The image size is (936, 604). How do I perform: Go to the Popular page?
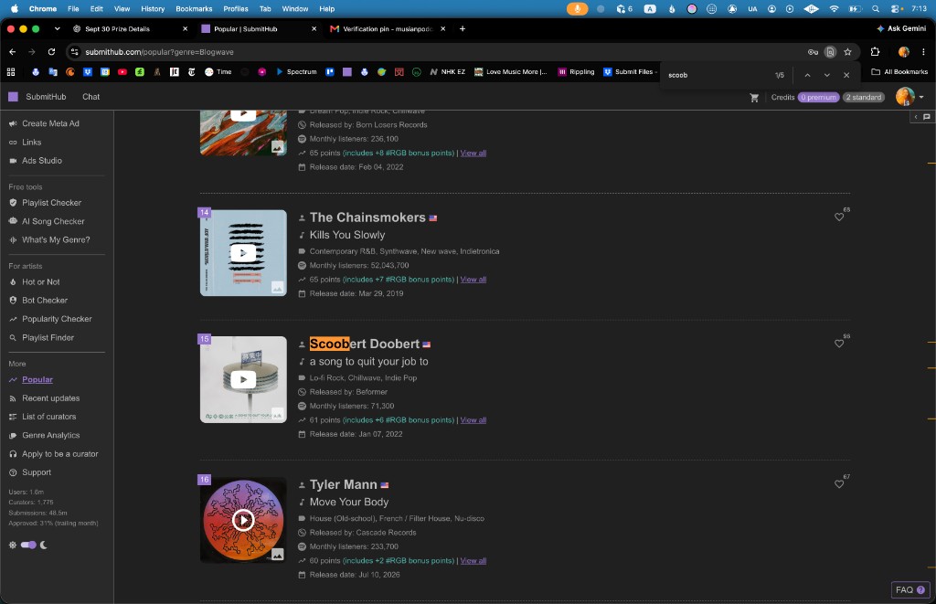coord(37,379)
